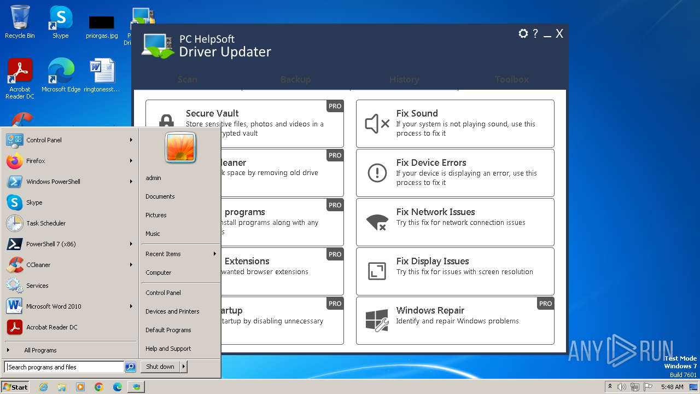The image size is (700, 394).
Task: Click the Fix Device Errors exclamation icon
Action: pyautogui.click(x=377, y=173)
